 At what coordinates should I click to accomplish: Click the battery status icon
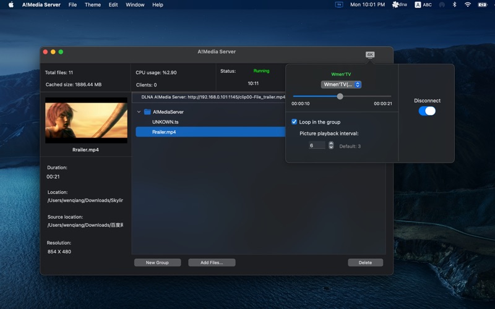482,4
